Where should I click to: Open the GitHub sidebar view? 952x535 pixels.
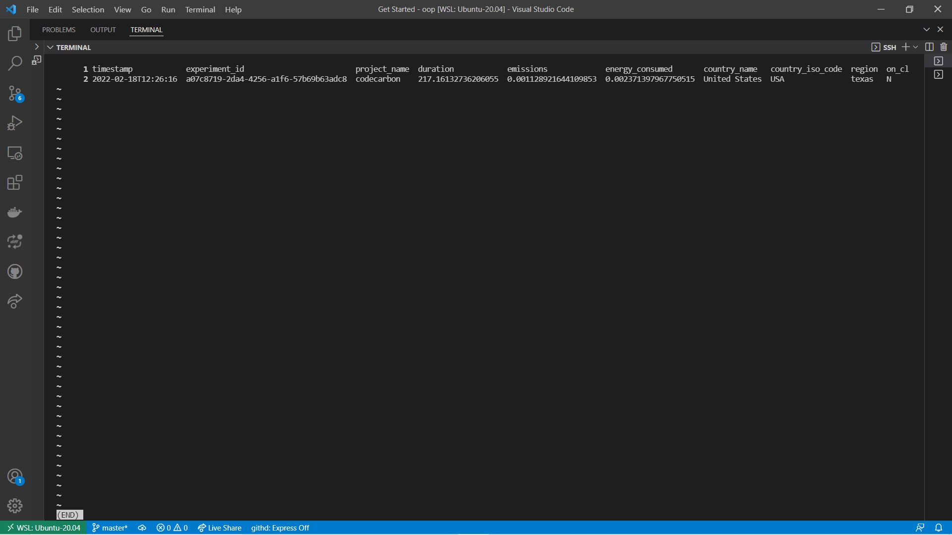15,271
